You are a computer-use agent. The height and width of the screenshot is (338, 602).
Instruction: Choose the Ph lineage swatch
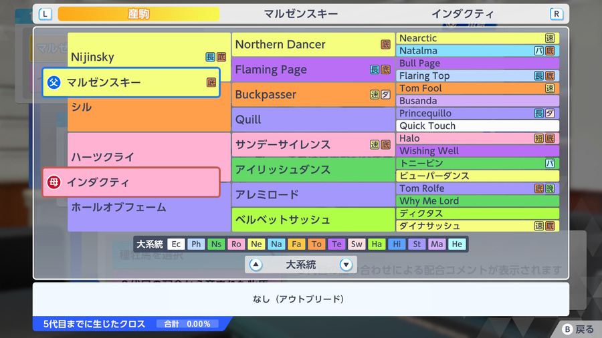coord(196,244)
